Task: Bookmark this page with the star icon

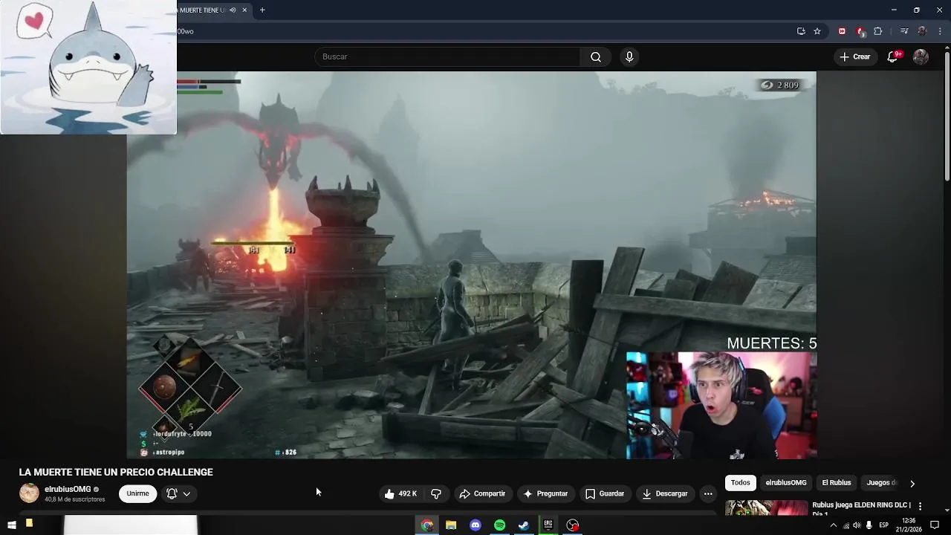Action: pos(817,31)
